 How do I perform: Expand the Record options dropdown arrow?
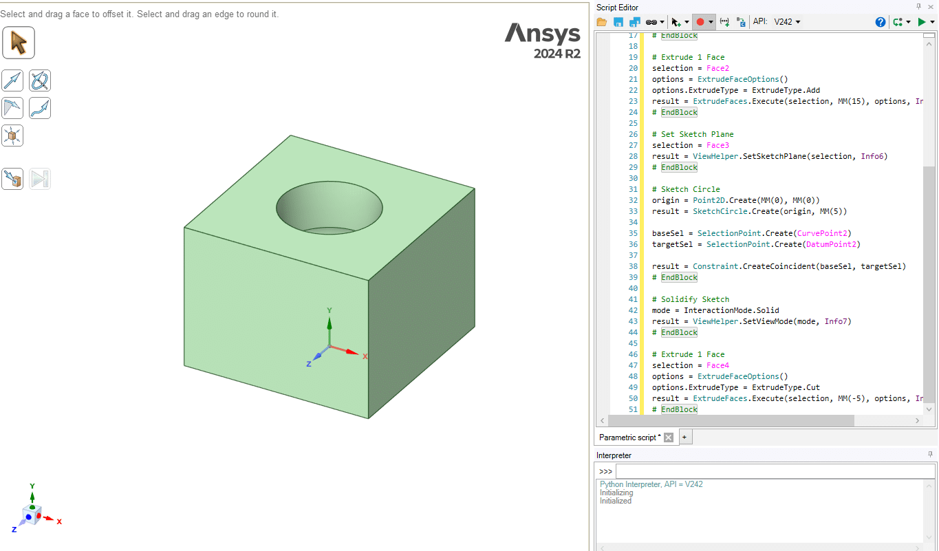711,22
